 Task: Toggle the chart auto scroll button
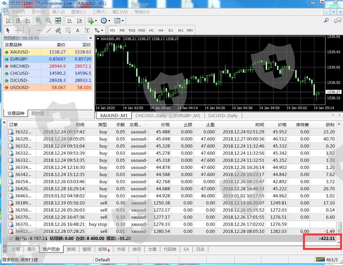click(x=70, y=21)
